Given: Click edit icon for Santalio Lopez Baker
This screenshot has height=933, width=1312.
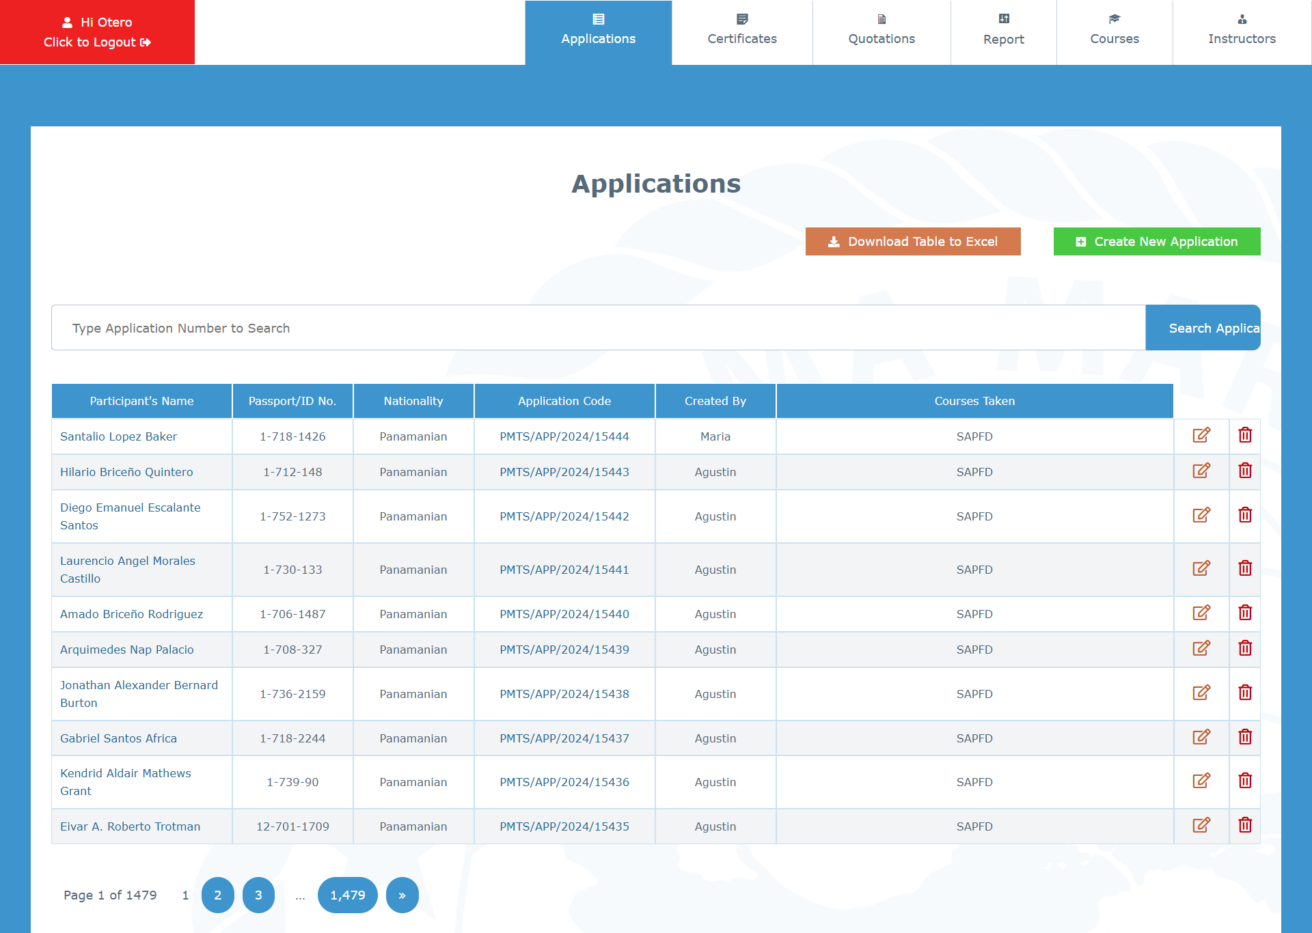Looking at the screenshot, I should 1201,436.
